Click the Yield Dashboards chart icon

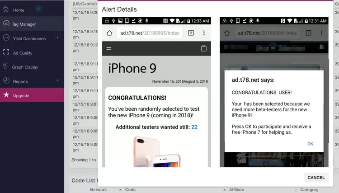click(6, 38)
